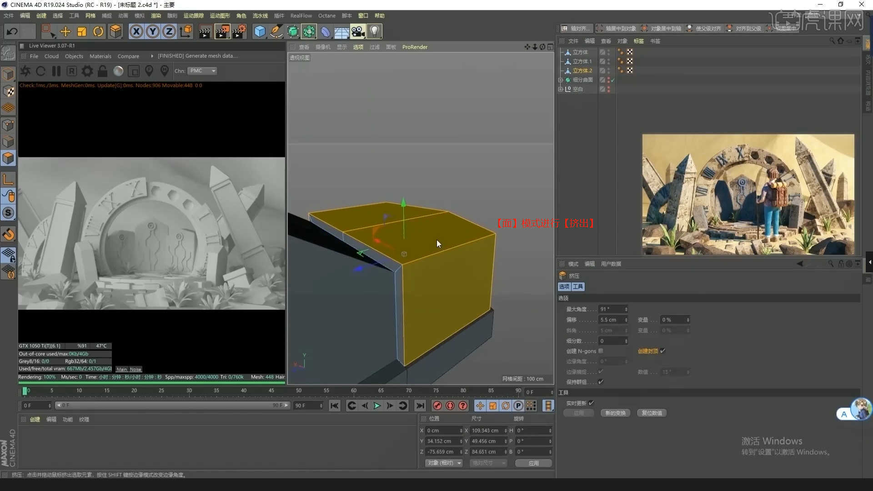Uncheck the 创建封顶 checkbox
This screenshot has width=873, height=491.
[x=663, y=351]
